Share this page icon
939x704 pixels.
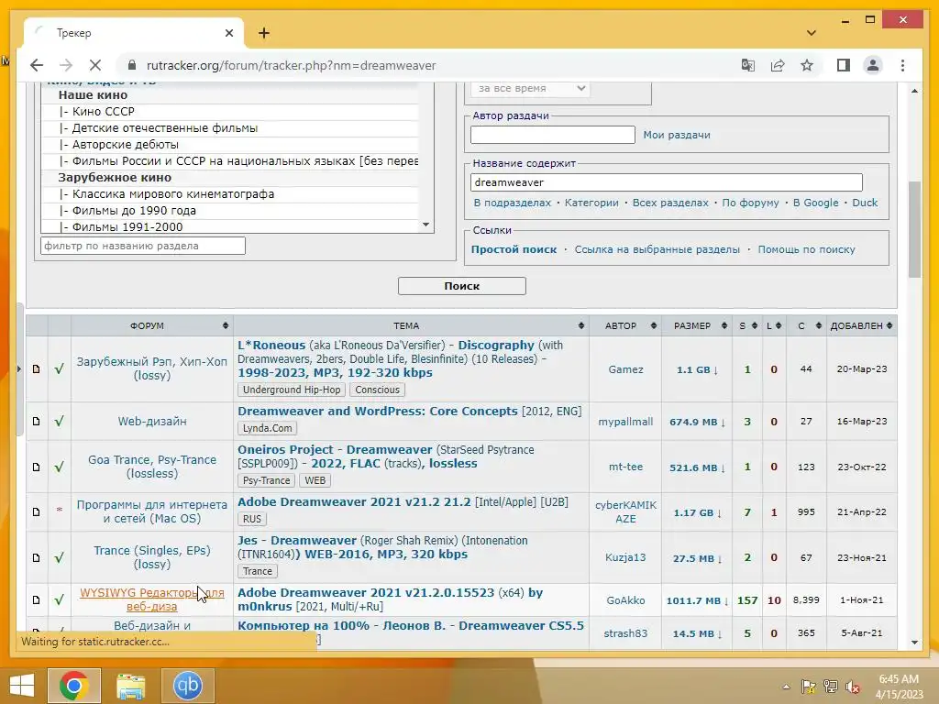click(x=778, y=65)
